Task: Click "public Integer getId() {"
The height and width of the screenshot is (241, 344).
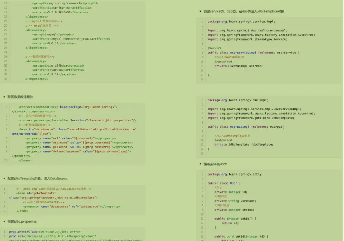Action: coord(236,219)
